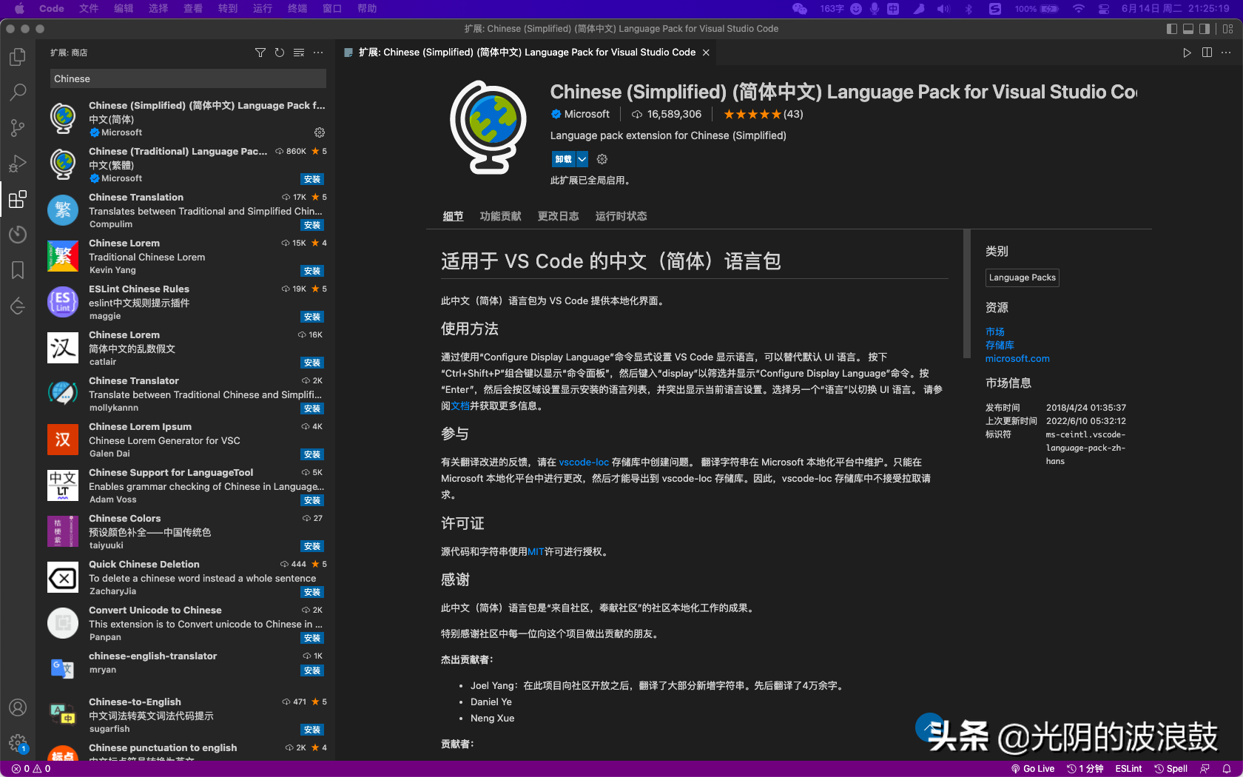This screenshot has height=777, width=1243.
Task: Select the 细节 details tab
Action: point(453,216)
